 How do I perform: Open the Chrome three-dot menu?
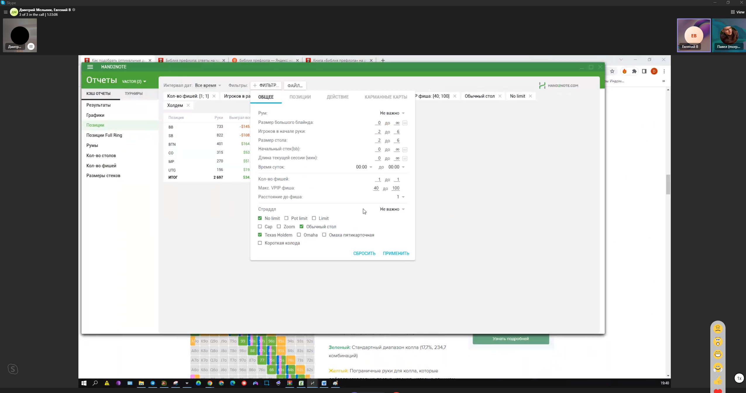(664, 71)
